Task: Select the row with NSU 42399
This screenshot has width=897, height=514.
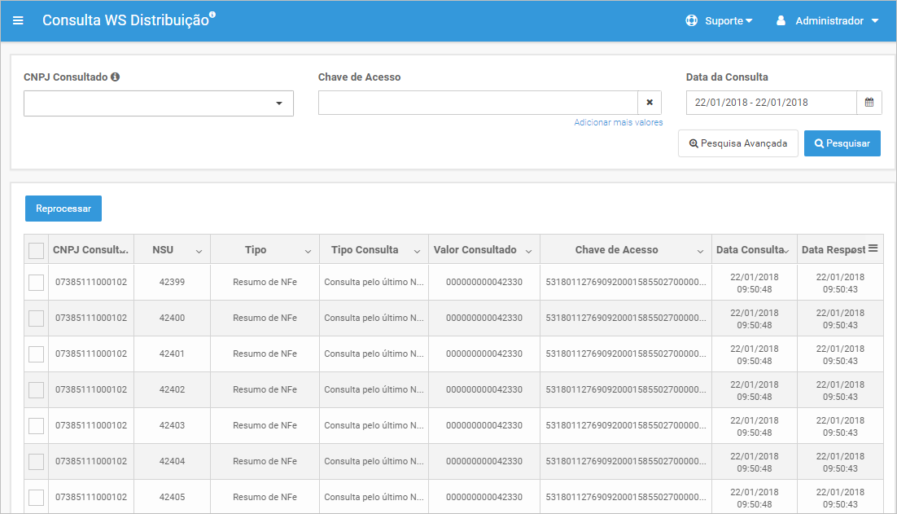Action: click(x=36, y=282)
